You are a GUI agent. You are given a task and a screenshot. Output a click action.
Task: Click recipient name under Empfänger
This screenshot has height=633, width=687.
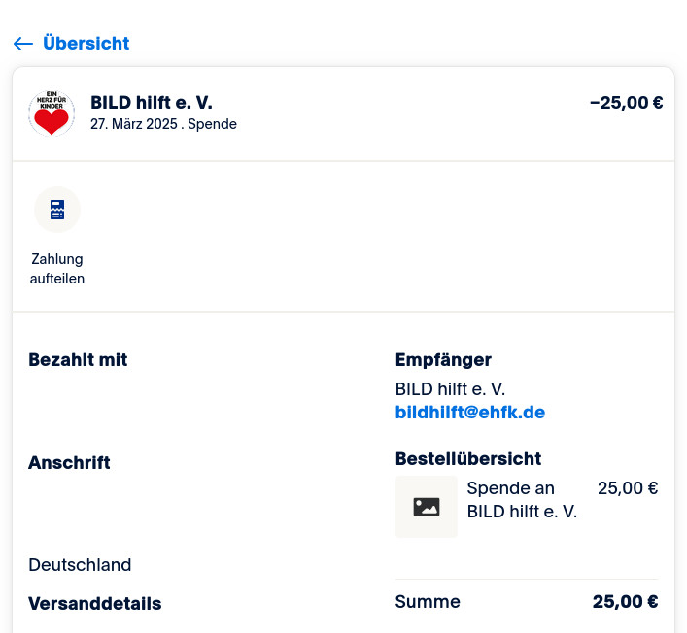click(x=450, y=389)
